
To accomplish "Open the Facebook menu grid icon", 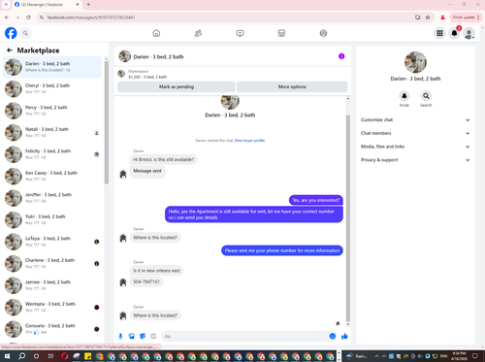I will 439,33.
